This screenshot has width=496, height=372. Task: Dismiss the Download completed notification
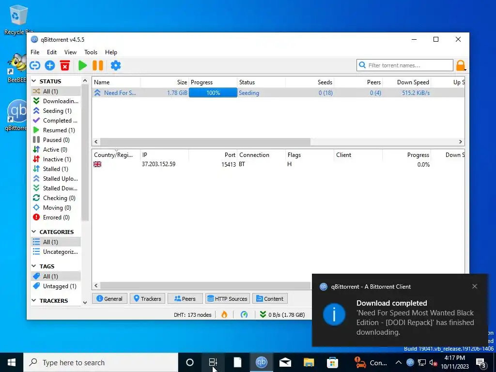click(474, 286)
